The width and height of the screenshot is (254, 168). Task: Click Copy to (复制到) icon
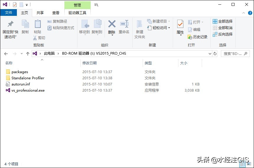pyautogui.click(x=97, y=24)
